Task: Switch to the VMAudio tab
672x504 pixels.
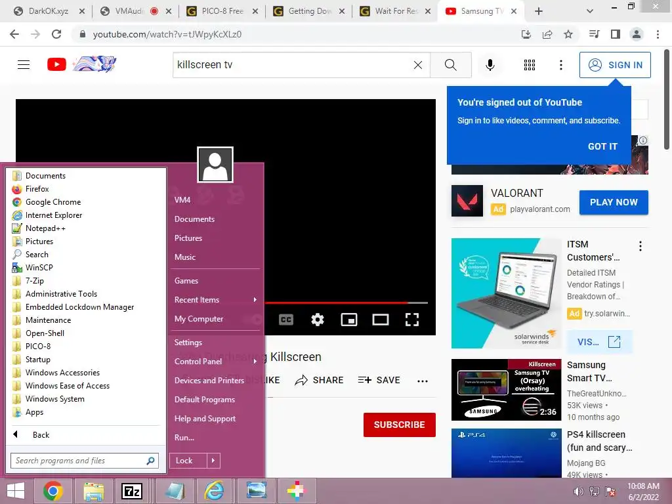Action: click(x=135, y=11)
